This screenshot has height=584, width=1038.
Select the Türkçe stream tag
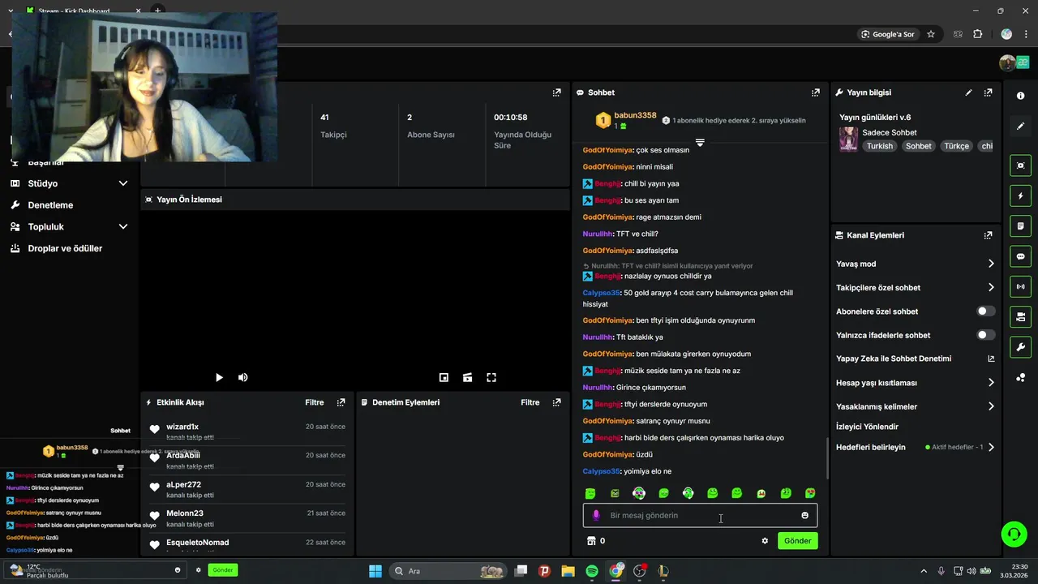point(956,146)
